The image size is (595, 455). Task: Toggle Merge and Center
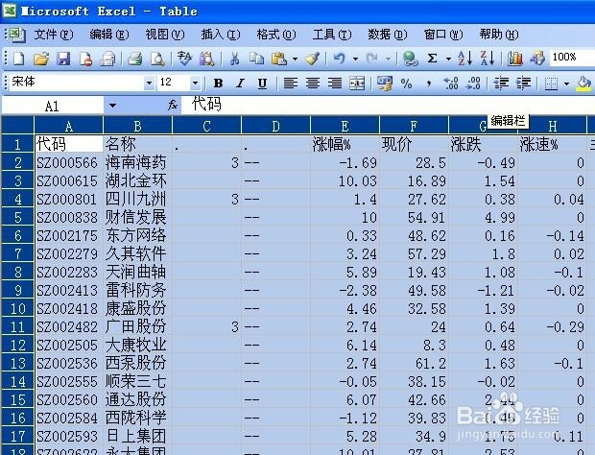(357, 84)
